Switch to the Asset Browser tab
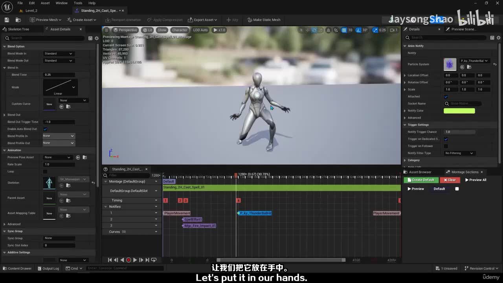 click(x=420, y=172)
